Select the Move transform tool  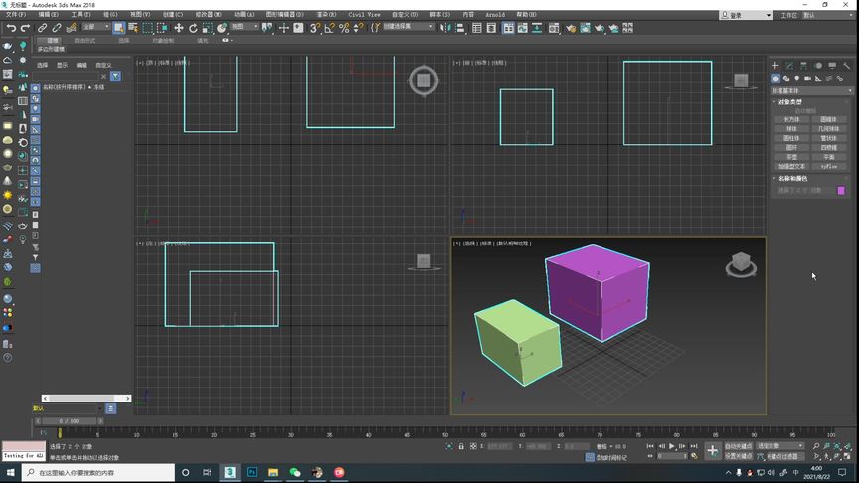179,28
